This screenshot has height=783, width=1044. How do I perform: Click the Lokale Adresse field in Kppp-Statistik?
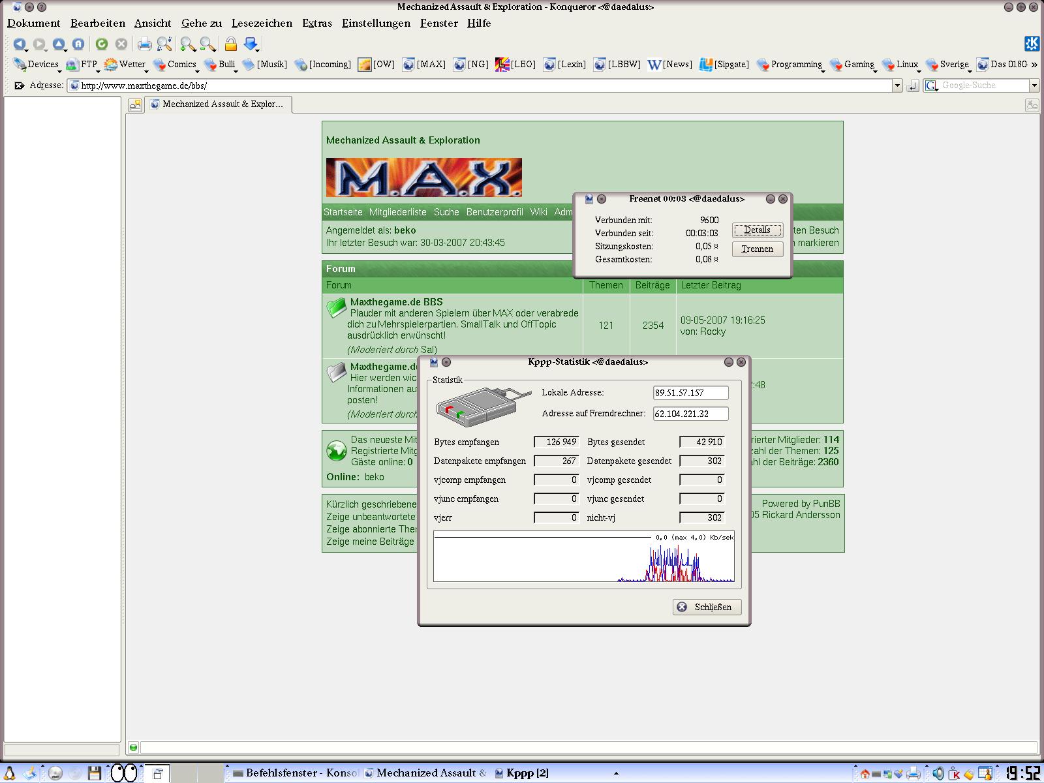[x=691, y=393]
